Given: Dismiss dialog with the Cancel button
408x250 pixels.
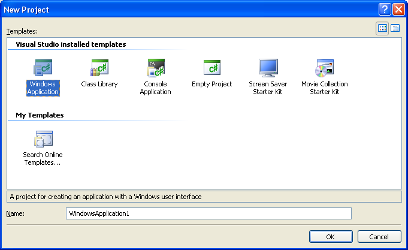Looking at the screenshot, I should point(379,236).
